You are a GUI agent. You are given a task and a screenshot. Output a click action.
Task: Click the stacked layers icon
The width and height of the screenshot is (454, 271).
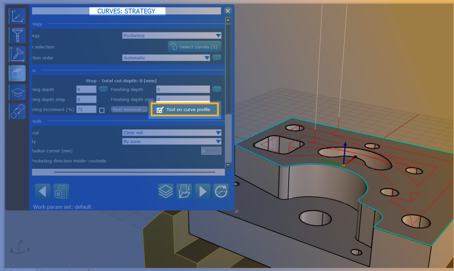tap(166, 191)
